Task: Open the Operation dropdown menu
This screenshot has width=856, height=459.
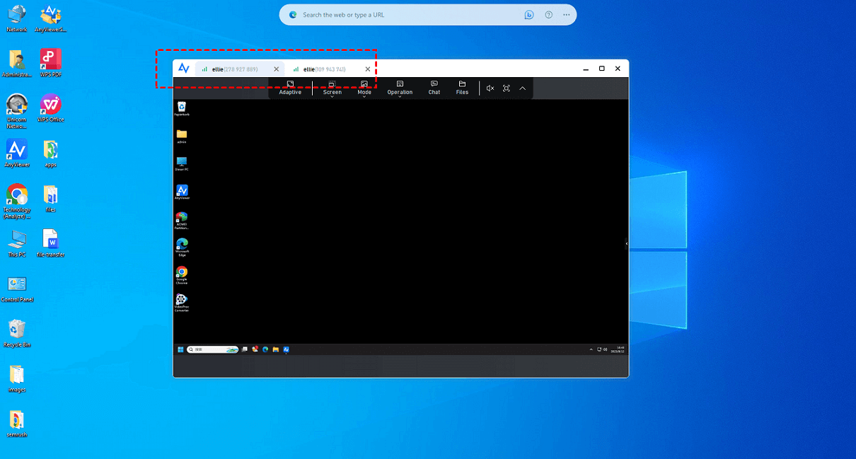Action: pyautogui.click(x=400, y=88)
